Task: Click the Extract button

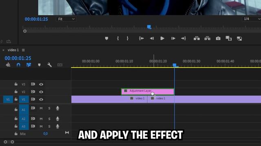Action: pos(207,39)
